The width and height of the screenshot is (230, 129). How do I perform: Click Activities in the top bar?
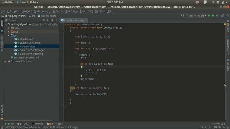pos(8,2)
